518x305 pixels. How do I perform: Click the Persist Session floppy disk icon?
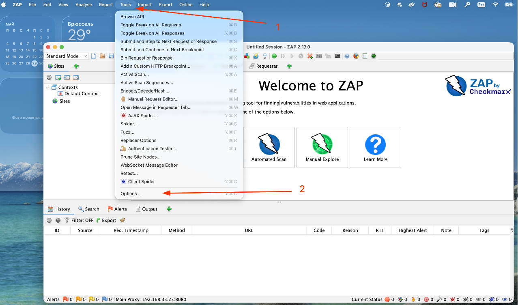coord(111,56)
